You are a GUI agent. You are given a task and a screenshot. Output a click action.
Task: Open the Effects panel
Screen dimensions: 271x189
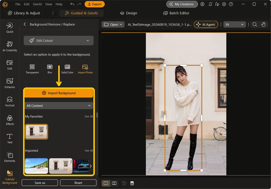pos(10,120)
